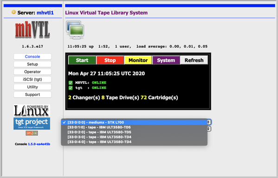This screenshot has height=178, width=278.
Task: Open the iSCSI (tgt) page
Action: click(x=32, y=79)
